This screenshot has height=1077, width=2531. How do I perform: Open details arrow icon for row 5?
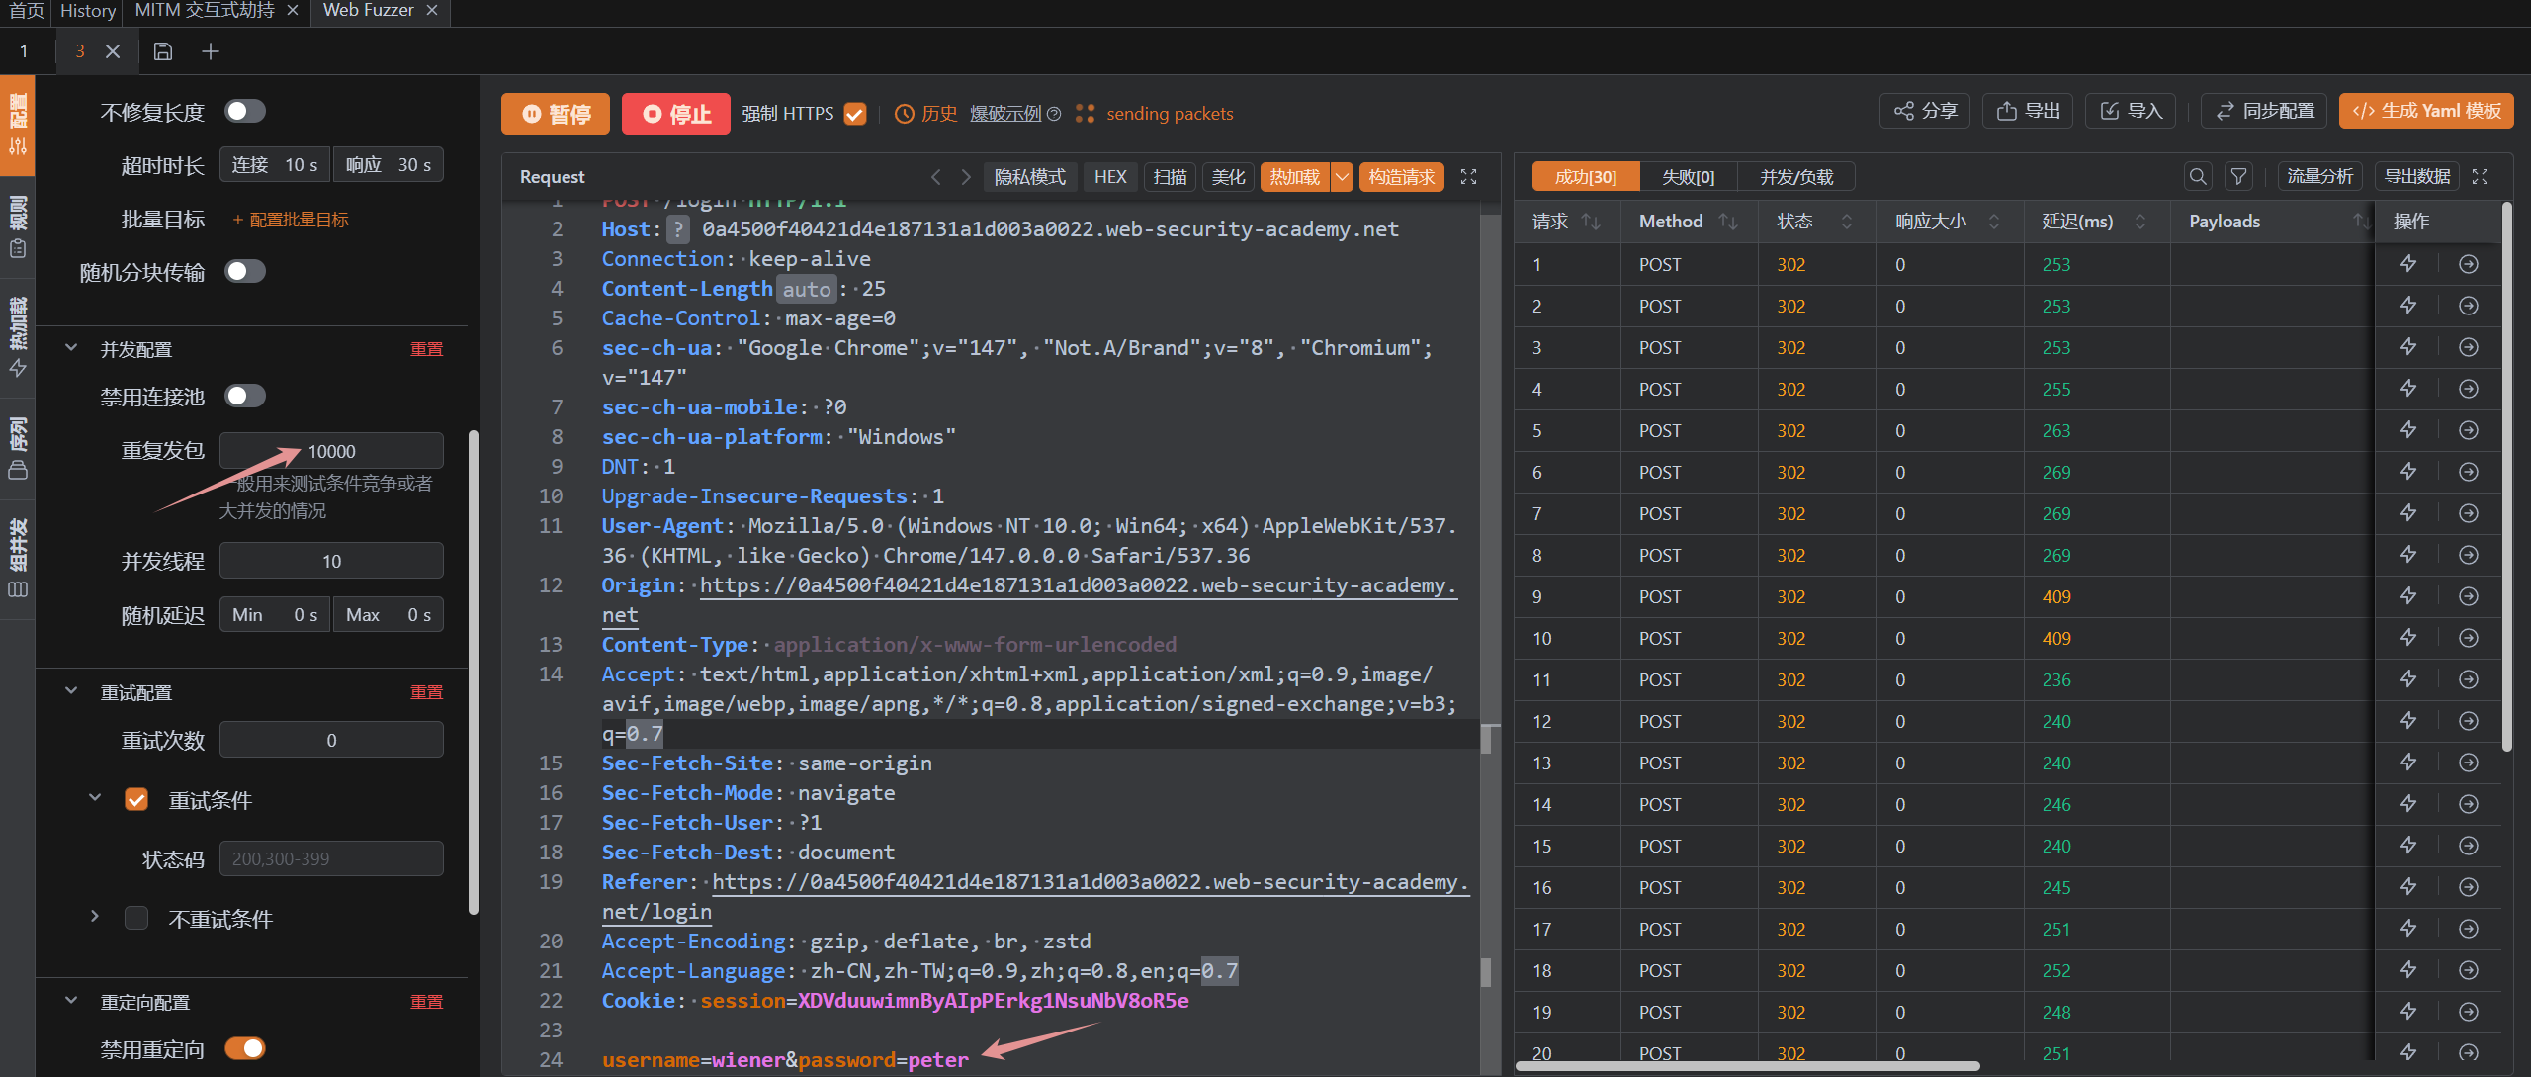tap(2469, 430)
